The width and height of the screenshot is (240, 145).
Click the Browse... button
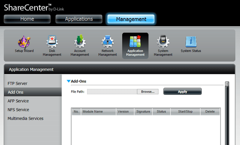pos(148,92)
